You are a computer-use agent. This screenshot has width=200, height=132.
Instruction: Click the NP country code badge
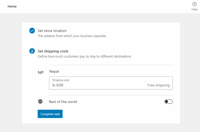(x=41, y=73)
